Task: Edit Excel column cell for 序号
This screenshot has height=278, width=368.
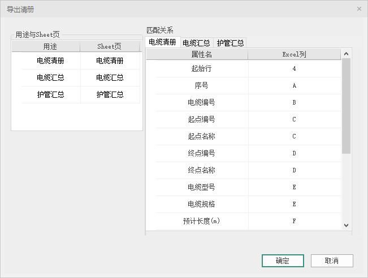Action: [x=294, y=86]
